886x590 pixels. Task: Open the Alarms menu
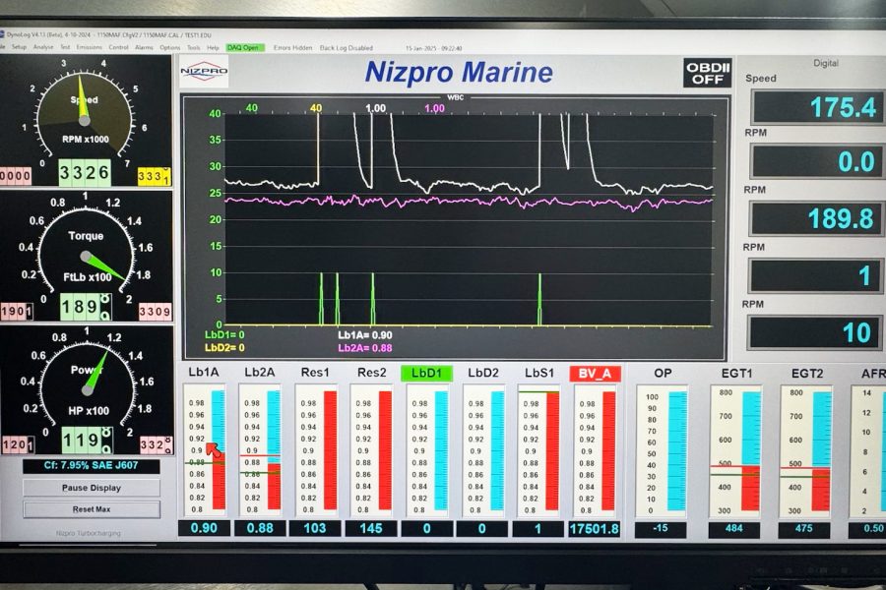[144, 47]
